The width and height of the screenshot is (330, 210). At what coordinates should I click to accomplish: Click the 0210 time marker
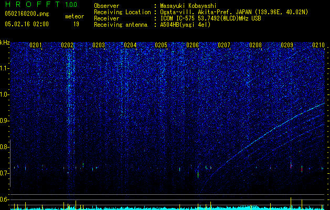[x=318, y=45]
